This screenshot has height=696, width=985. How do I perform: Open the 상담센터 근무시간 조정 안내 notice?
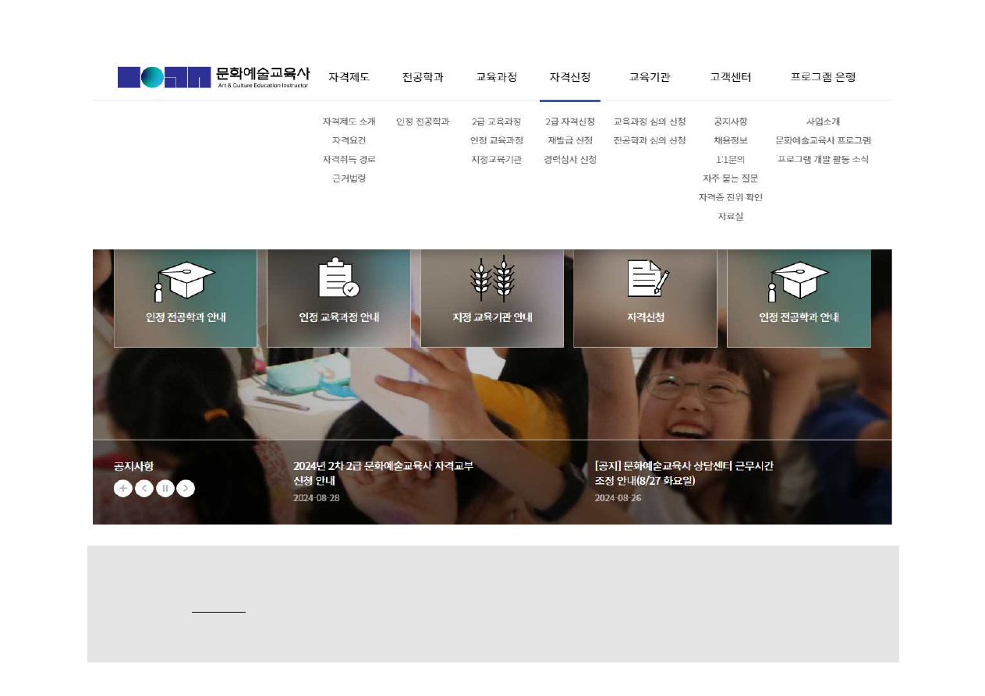tap(685, 470)
